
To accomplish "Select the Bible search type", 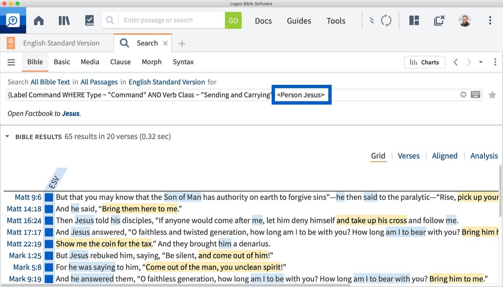I will (35, 62).
